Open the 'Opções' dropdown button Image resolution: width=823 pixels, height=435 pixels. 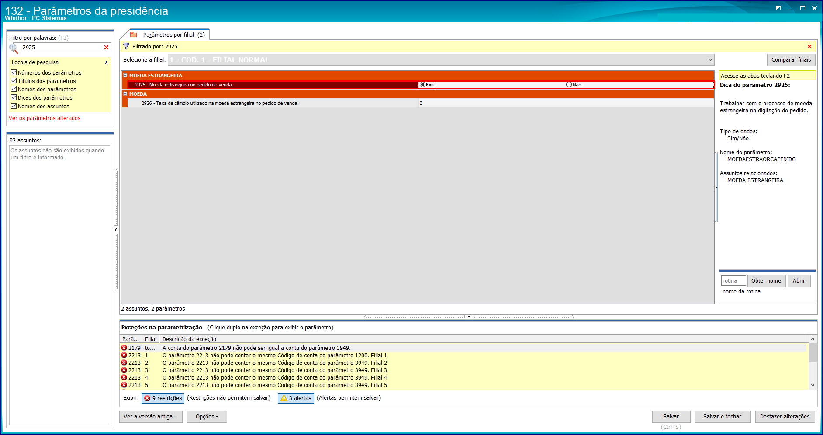[x=207, y=417]
